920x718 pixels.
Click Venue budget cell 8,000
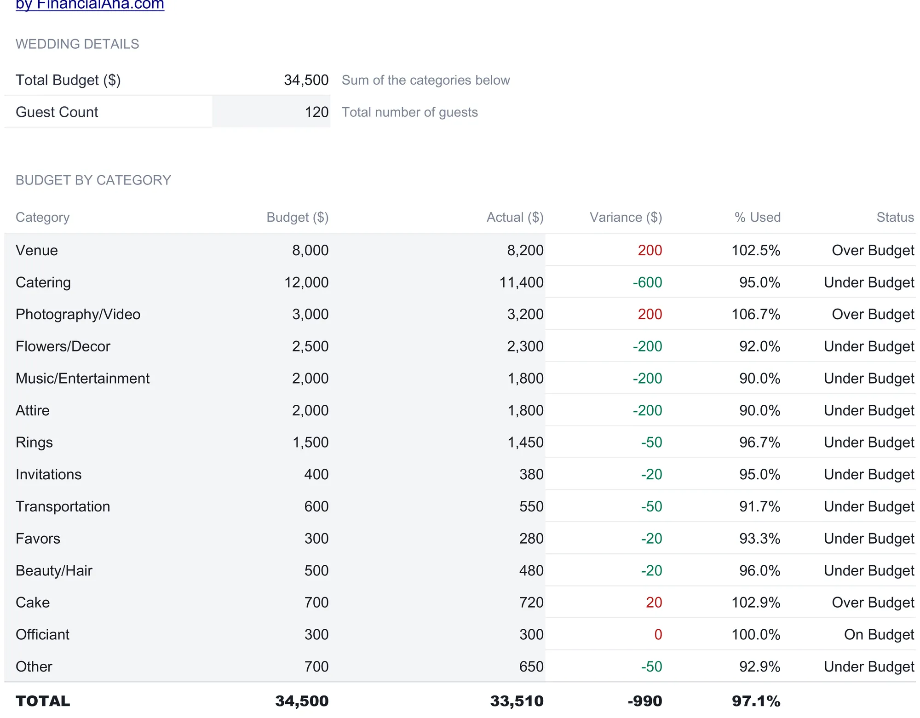pyautogui.click(x=310, y=250)
